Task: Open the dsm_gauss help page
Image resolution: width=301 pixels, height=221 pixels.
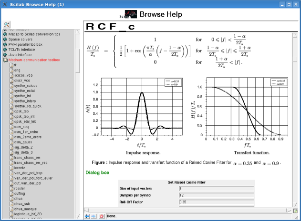Action: 23,142
